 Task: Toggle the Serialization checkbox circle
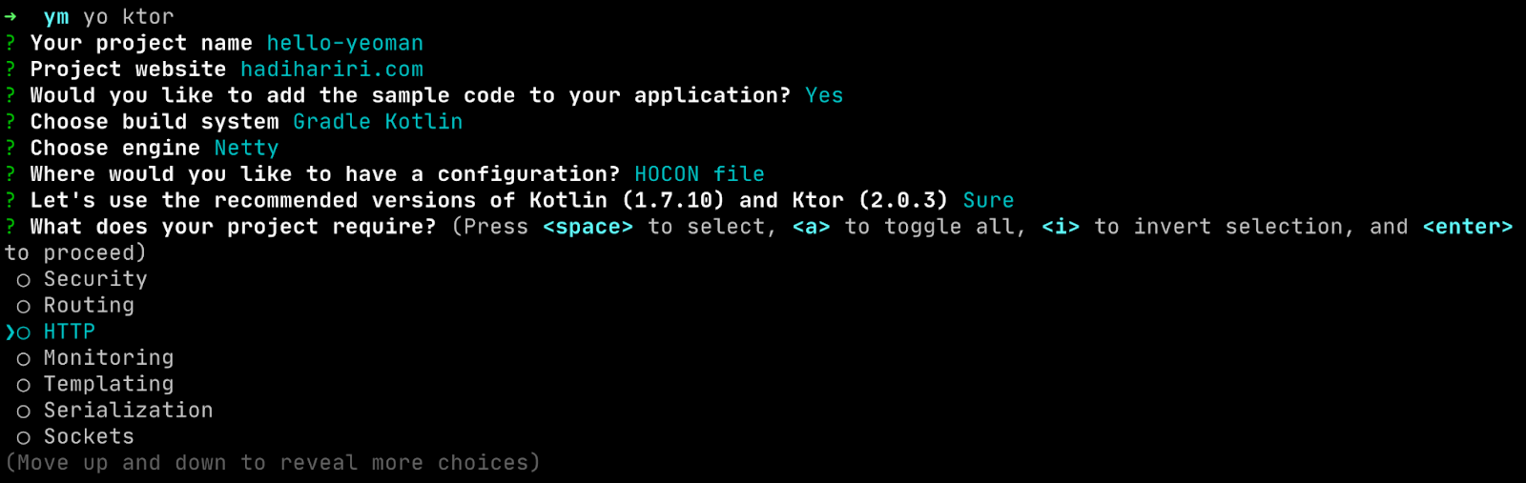[23, 412]
